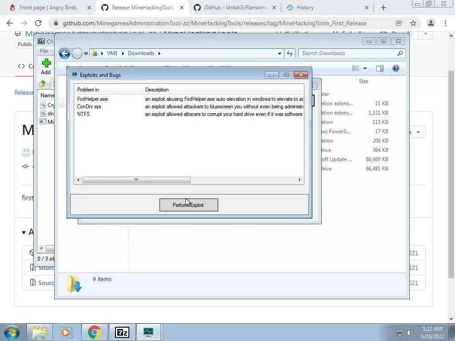455x341 pixels.
Task: Click the Chrome back arrow
Action: click(10, 23)
